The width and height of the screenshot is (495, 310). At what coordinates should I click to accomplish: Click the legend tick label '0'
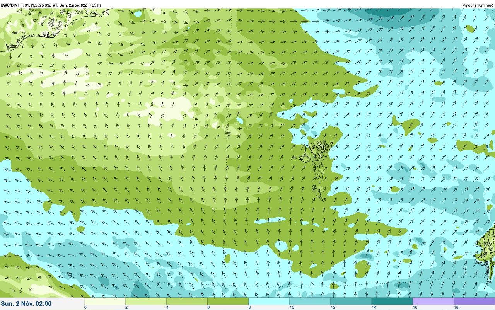coord(85,307)
